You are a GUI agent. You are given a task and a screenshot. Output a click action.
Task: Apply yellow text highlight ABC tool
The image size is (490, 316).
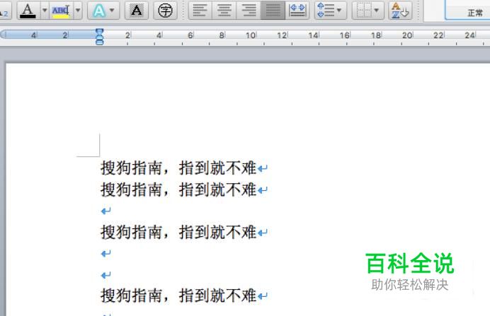pos(61,11)
